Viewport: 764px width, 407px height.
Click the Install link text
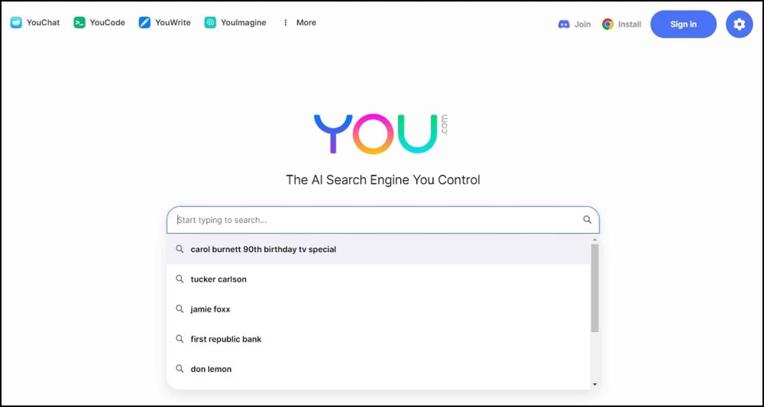click(x=629, y=24)
